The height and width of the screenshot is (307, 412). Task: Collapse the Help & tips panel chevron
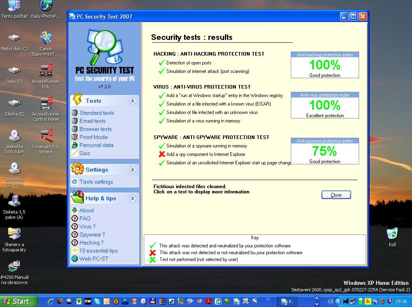coord(133,199)
